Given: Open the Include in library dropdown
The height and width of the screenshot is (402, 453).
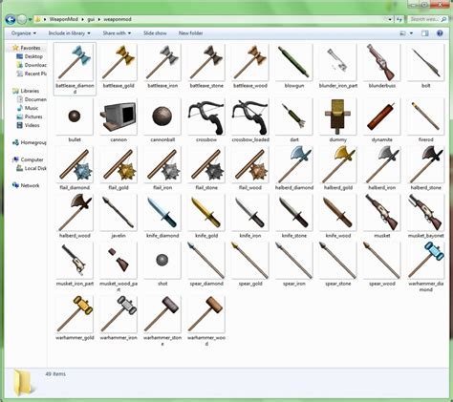Looking at the screenshot, I should 69,33.
